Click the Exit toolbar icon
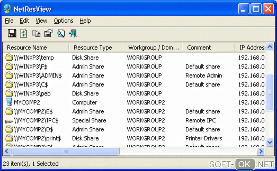 pyautogui.click(x=73, y=33)
